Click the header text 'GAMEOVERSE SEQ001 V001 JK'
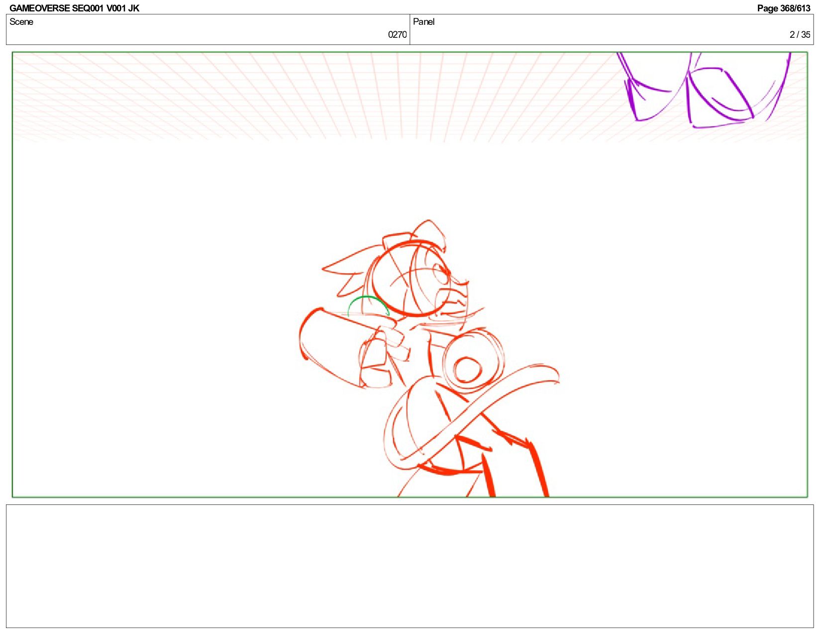The image size is (821, 634). tap(75, 8)
